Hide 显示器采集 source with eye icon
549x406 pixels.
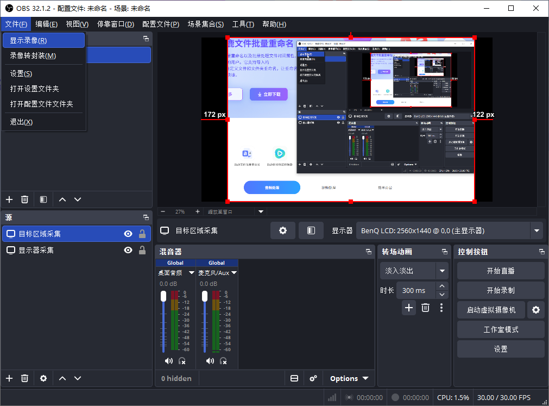pos(128,250)
